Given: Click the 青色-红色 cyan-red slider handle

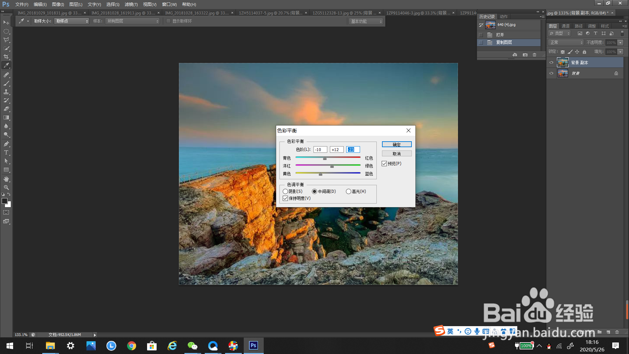Looking at the screenshot, I should click(325, 159).
